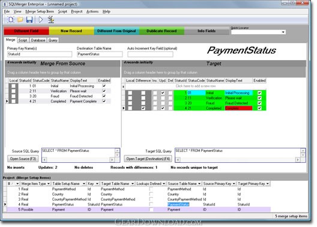
Task: Switch to the Query tab
Action: click(53, 40)
